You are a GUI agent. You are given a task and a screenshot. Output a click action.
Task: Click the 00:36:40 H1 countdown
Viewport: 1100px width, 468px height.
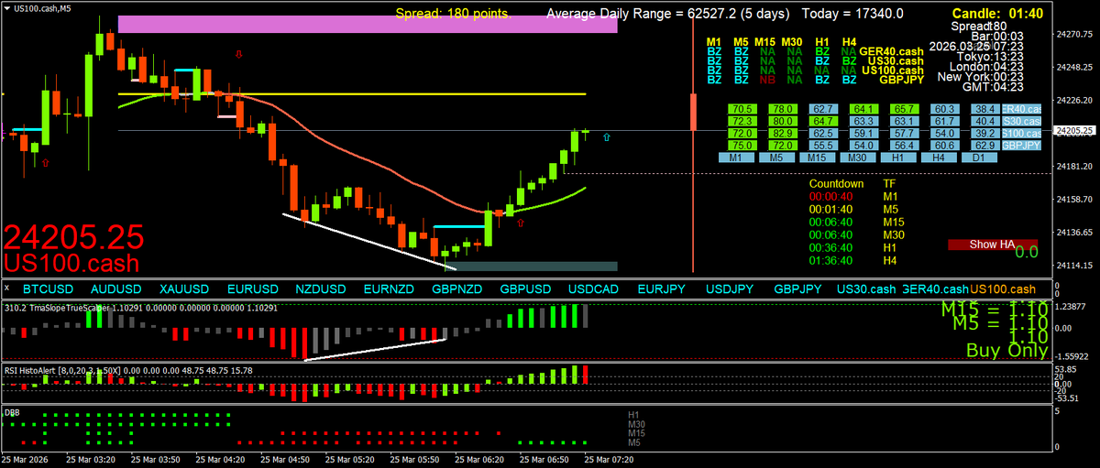(x=832, y=247)
